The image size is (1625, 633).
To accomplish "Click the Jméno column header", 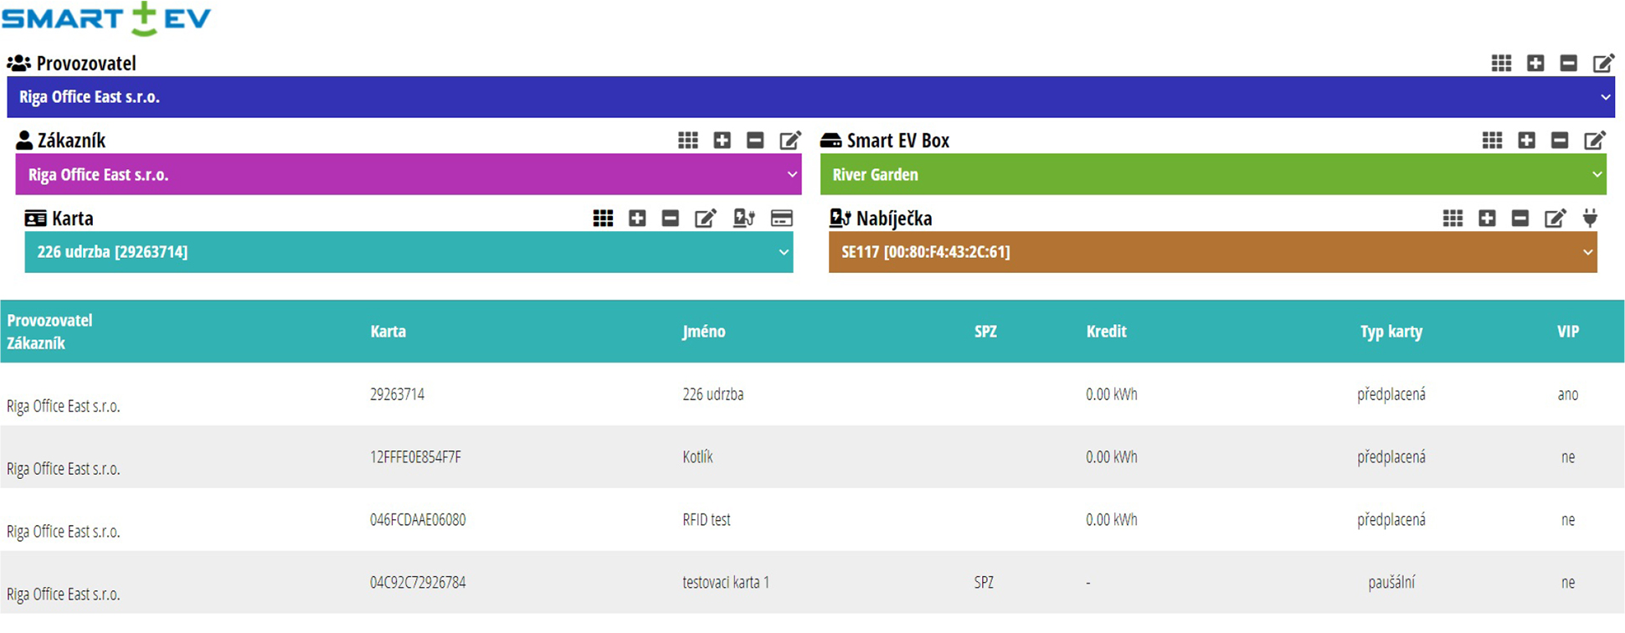I will [x=704, y=332].
